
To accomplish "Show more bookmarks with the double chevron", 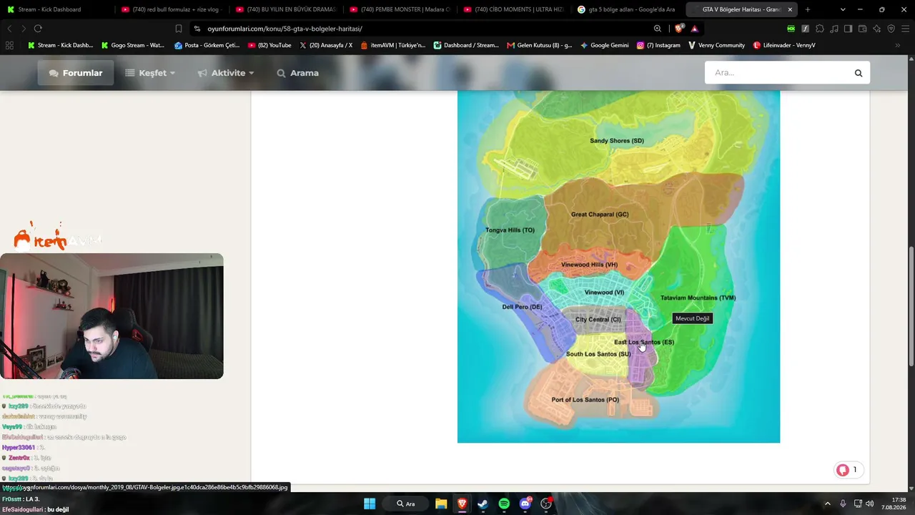I will [x=898, y=45].
